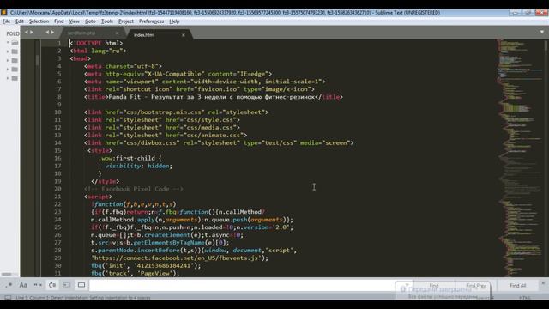The image size is (549, 309).
Task: Click the Find Prev button
Action: (476, 286)
